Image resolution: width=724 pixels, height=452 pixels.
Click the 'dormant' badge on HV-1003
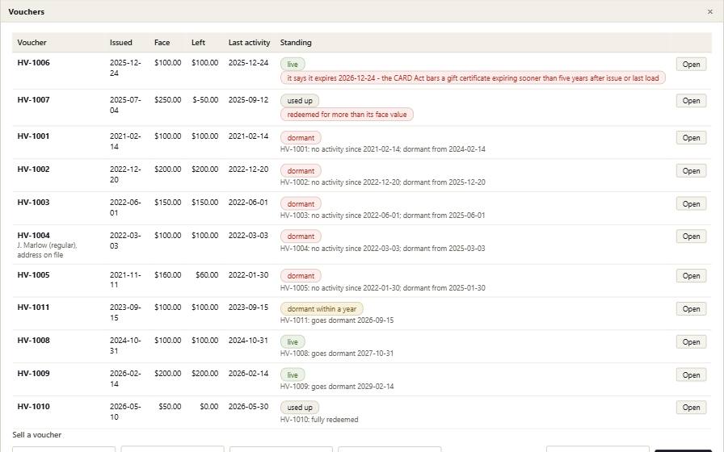tap(301, 204)
